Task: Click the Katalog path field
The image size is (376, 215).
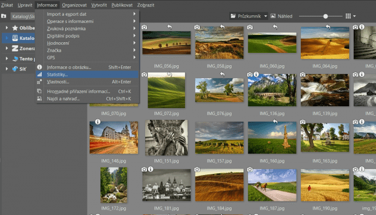Action: (23, 16)
